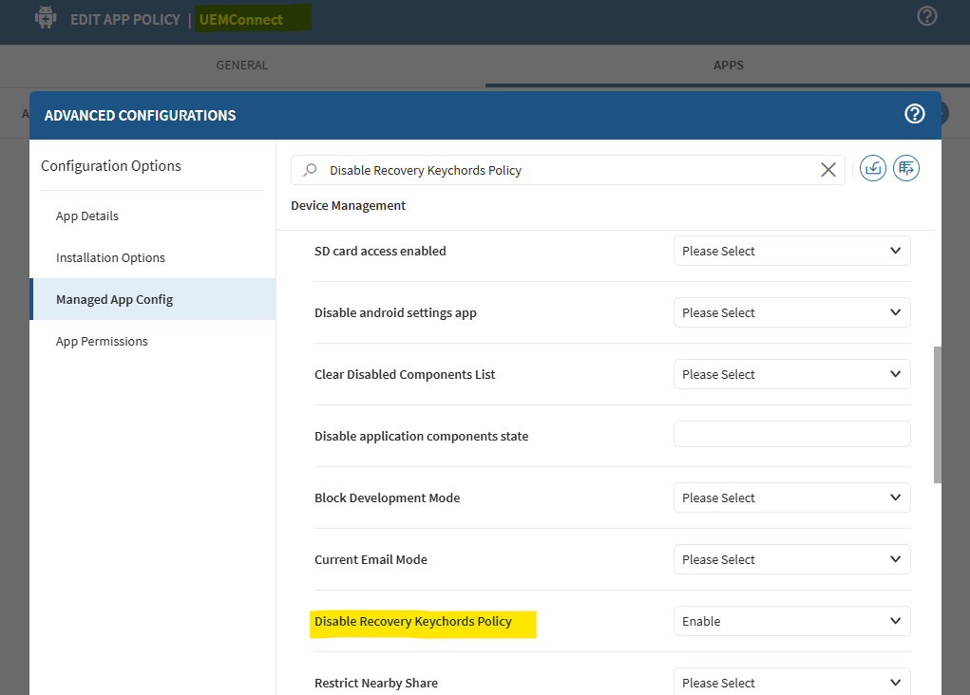Click Disable application components state text field
The height and width of the screenshot is (695, 970).
click(791, 435)
